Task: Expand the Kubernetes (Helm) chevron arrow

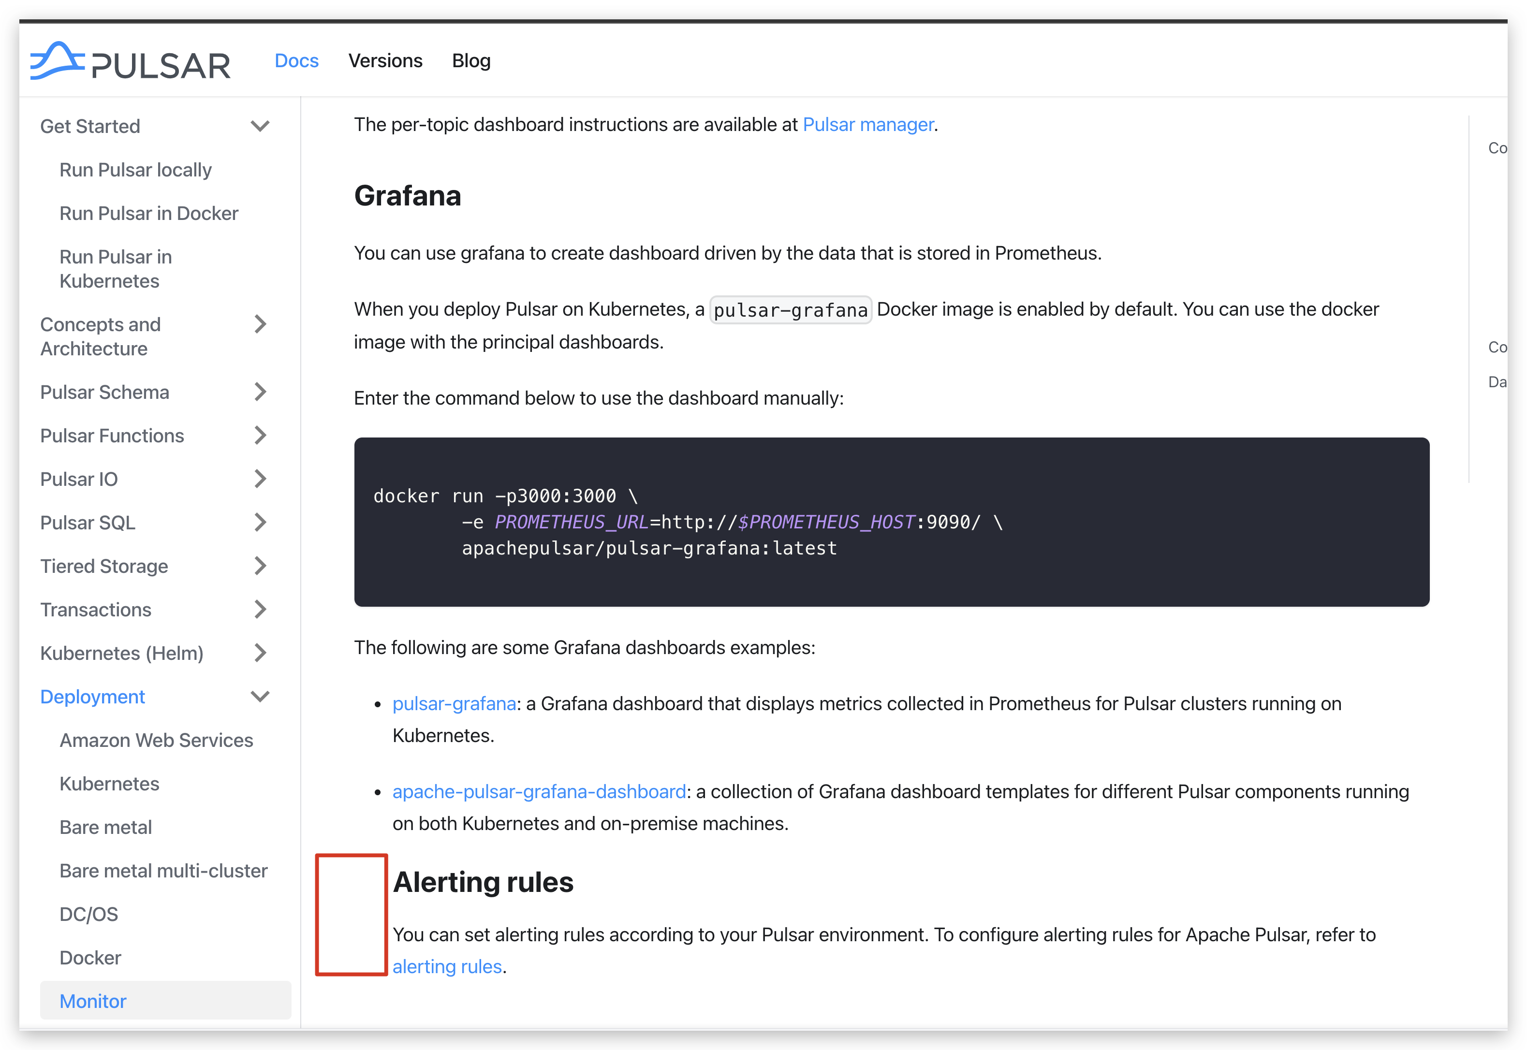Action: 261,653
